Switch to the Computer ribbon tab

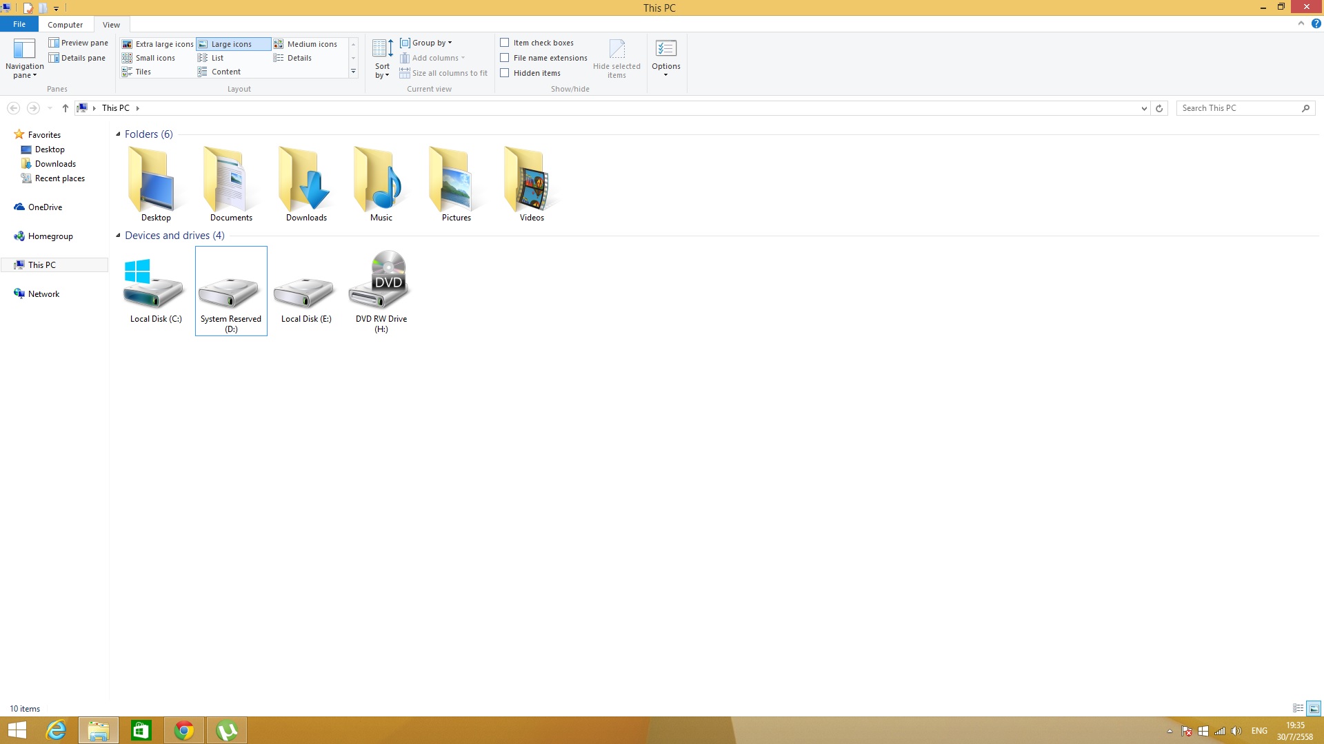[66, 25]
